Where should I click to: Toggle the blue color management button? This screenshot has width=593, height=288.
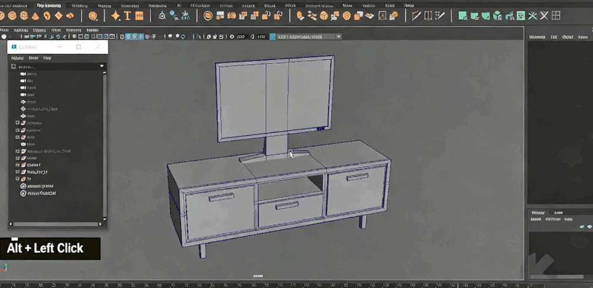272,36
